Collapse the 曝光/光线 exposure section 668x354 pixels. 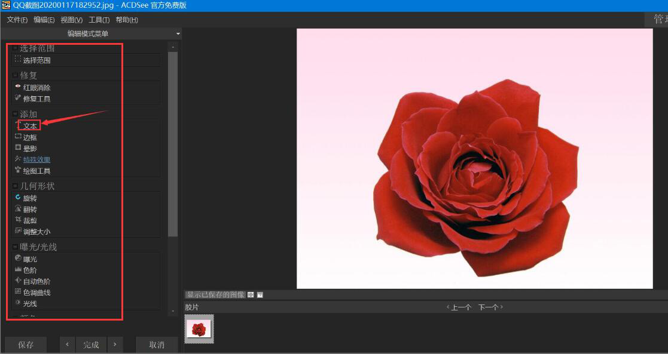point(16,247)
